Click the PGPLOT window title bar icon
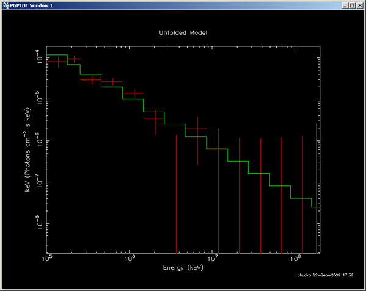This screenshot has height=291, width=366. [x=6, y=5]
